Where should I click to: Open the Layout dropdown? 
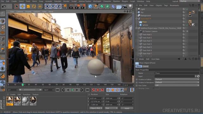[x=190, y=1]
